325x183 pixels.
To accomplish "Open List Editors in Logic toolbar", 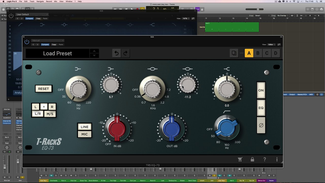I will coord(308,9).
